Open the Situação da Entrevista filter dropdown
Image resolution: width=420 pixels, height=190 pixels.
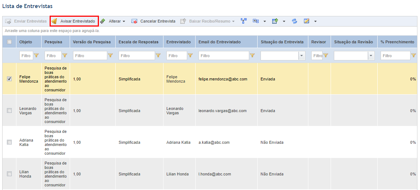point(302,56)
